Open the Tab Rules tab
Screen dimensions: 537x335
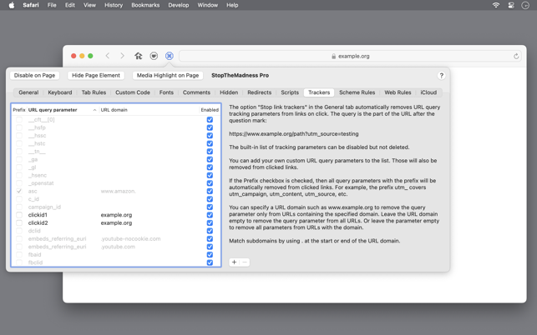(x=94, y=92)
